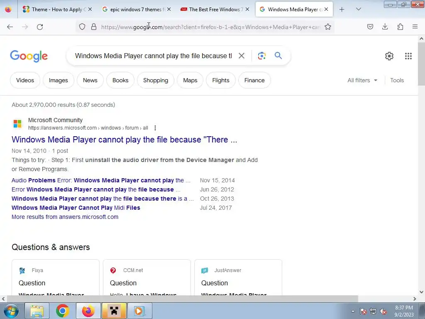Filter results by Maps
Screen dimensions: 425x319
pos(190,80)
